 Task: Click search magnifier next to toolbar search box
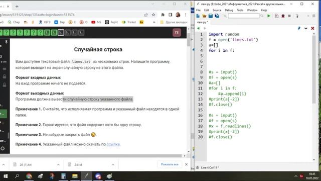click(x=262, y=16)
